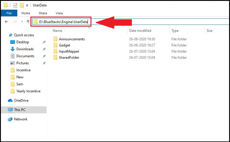
Task: Open Customize Quick Access Toolbar dropdown
Action: click(27, 6)
